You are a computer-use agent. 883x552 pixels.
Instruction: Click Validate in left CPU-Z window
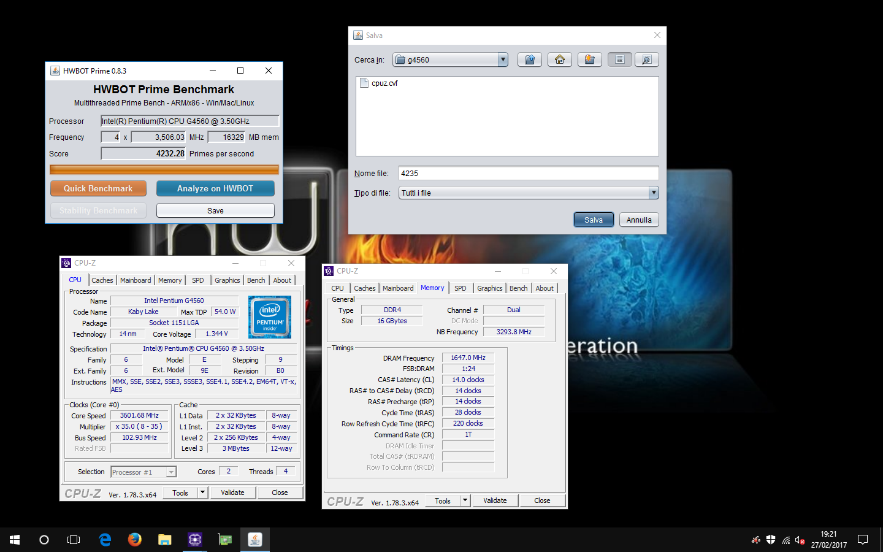click(x=232, y=493)
